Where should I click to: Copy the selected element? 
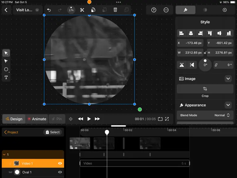pos(93,10)
